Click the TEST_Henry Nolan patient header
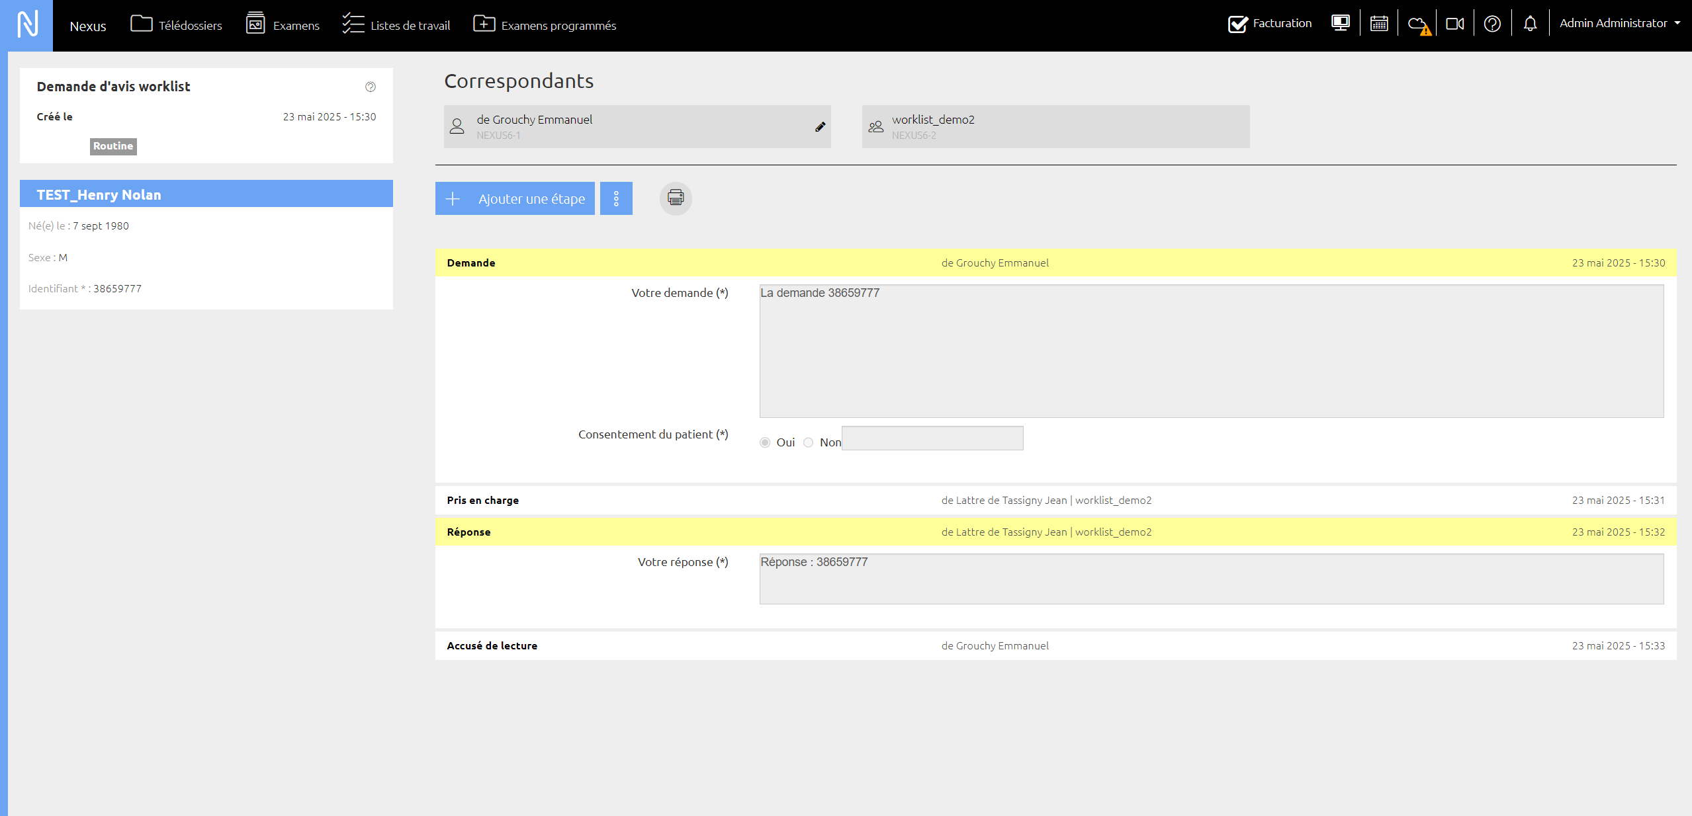1692x816 pixels. tap(206, 194)
